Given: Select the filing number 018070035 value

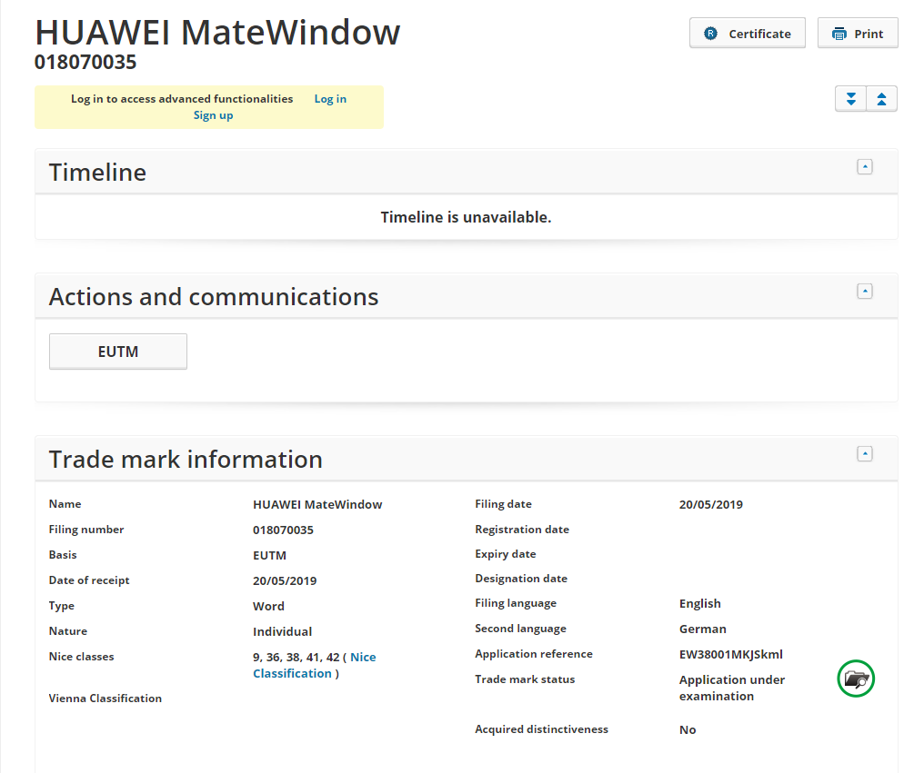Looking at the screenshot, I should [x=283, y=530].
